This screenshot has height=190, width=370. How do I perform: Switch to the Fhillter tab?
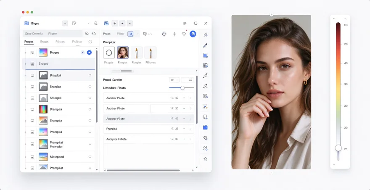(77, 42)
